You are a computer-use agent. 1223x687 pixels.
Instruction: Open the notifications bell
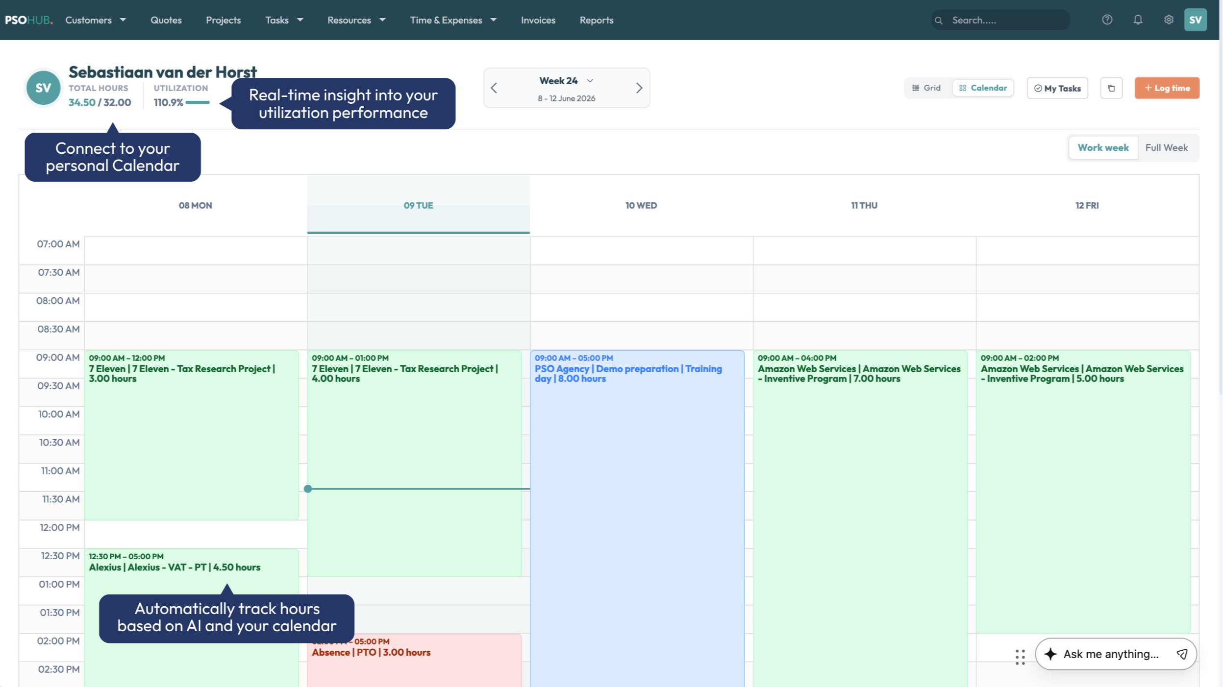[1138, 20]
